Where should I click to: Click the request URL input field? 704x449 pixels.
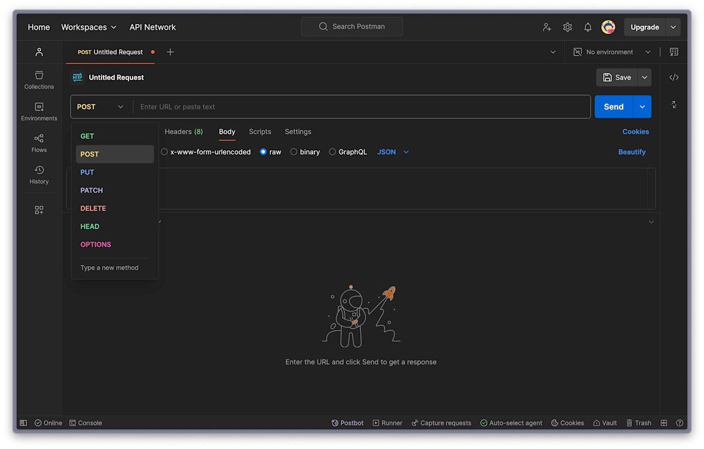point(362,107)
